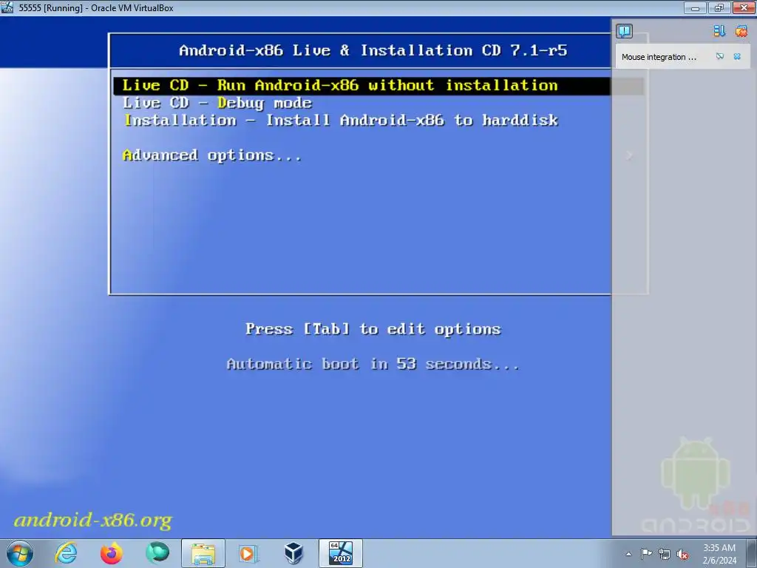Click the Android-x86 Live & Installation CD title
Screen dimensions: 757x568
pyautogui.click(x=373, y=50)
